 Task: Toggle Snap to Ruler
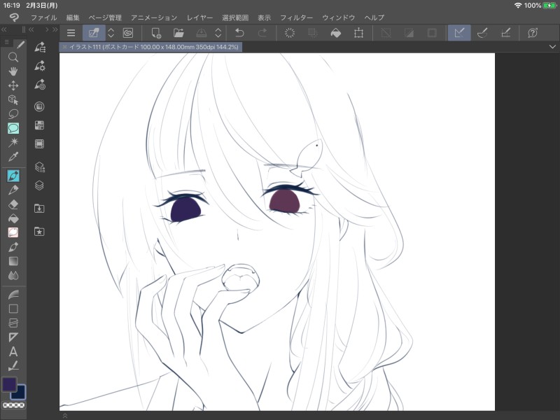click(459, 33)
